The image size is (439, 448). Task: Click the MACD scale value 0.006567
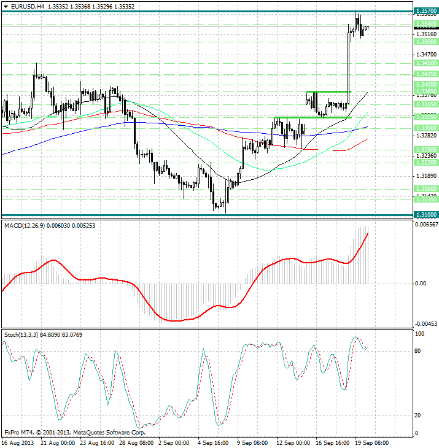point(427,225)
